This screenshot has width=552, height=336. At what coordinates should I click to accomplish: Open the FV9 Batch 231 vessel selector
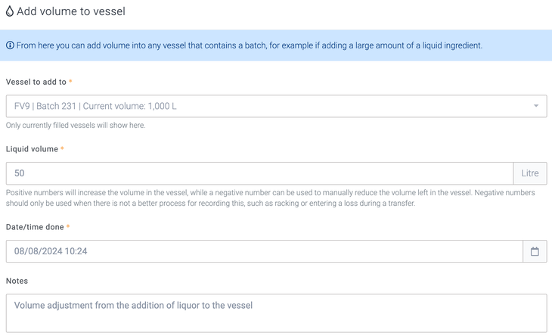point(265,106)
